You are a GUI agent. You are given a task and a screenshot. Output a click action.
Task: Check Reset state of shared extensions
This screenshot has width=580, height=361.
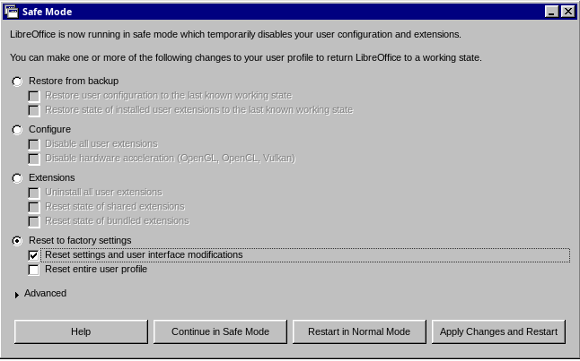pos(33,207)
